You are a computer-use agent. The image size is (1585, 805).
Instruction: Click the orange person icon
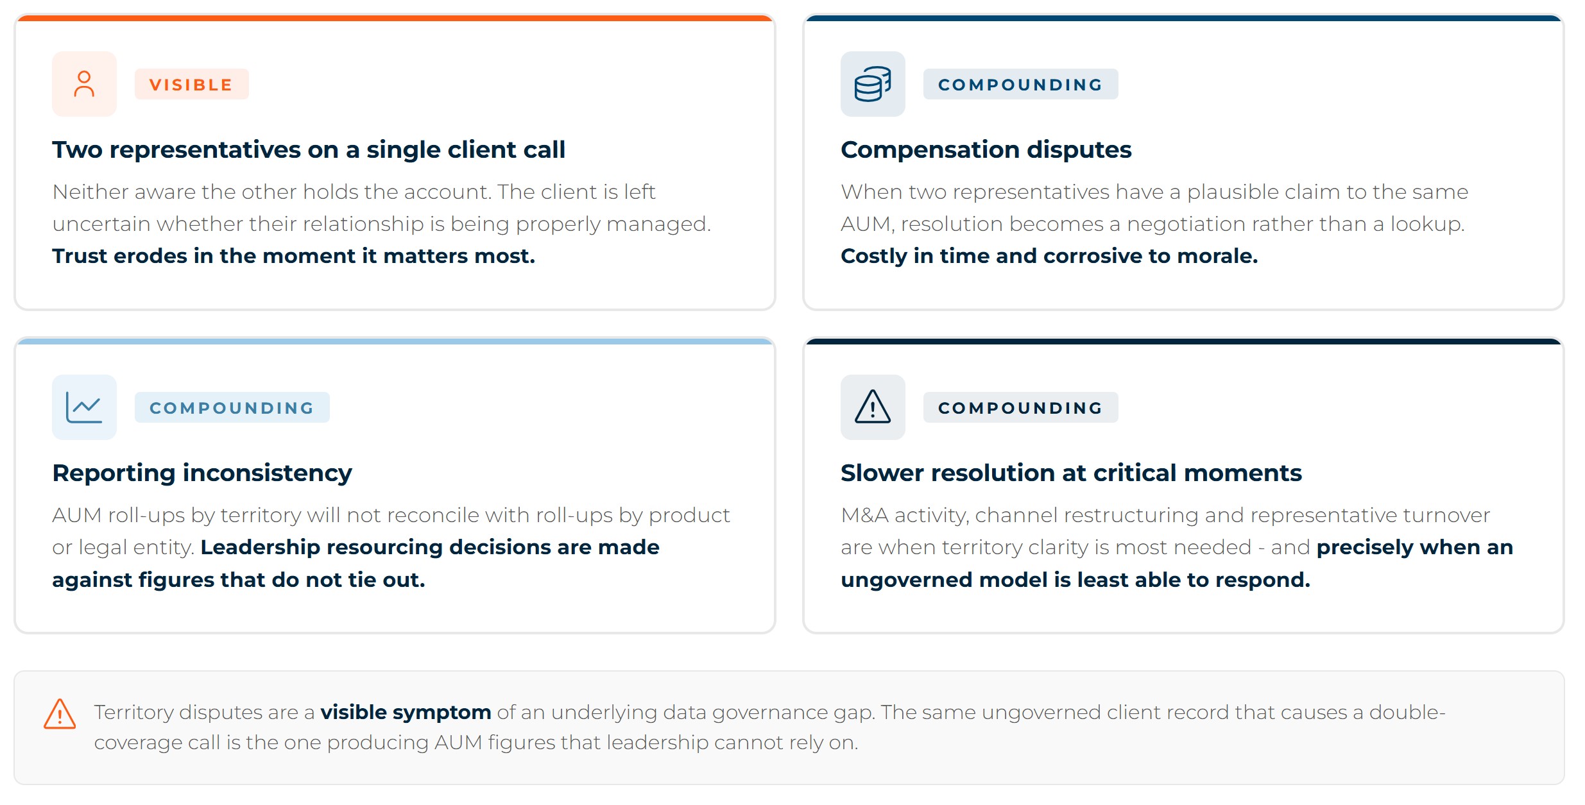(84, 84)
